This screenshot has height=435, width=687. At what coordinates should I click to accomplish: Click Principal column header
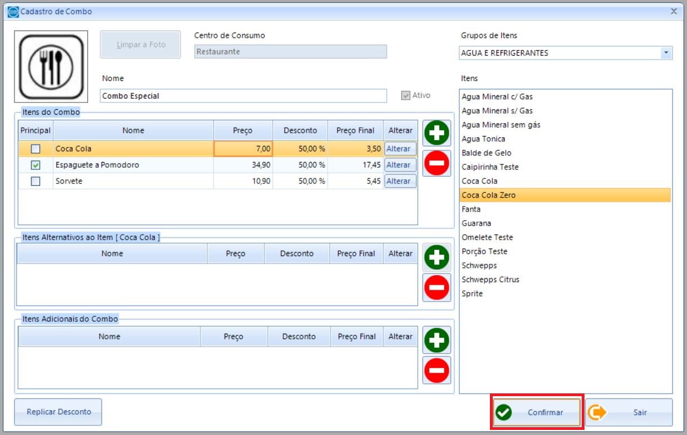coord(35,131)
